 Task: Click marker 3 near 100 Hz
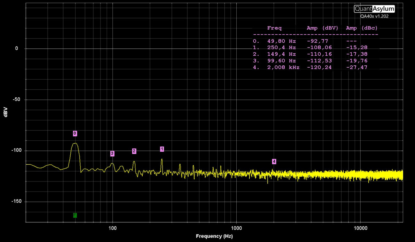112,154
